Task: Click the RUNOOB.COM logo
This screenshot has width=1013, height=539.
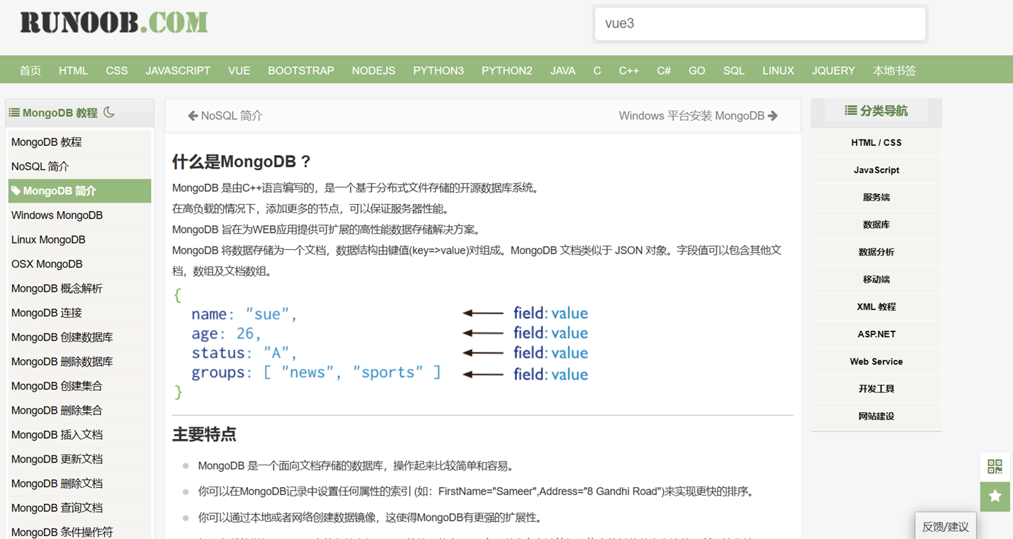Action: click(113, 23)
